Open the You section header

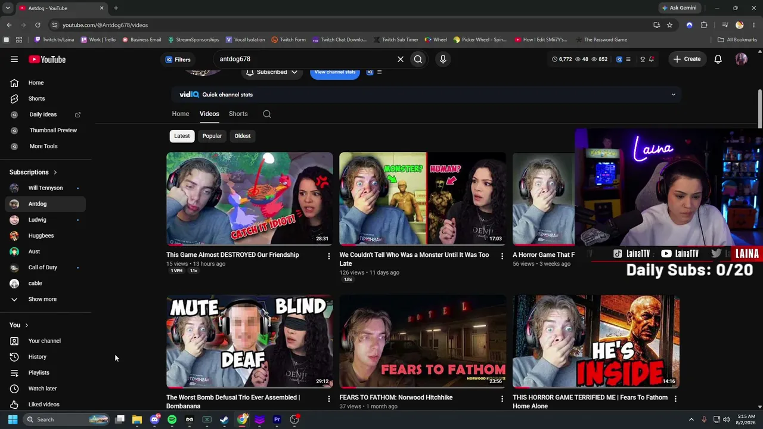pos(18,325)
